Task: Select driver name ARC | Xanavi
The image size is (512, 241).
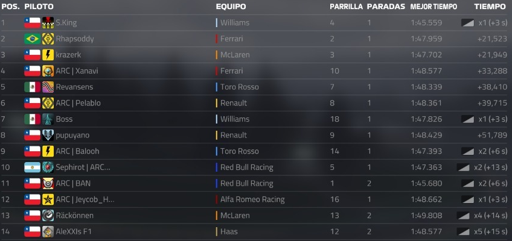Action: [77, 71]
